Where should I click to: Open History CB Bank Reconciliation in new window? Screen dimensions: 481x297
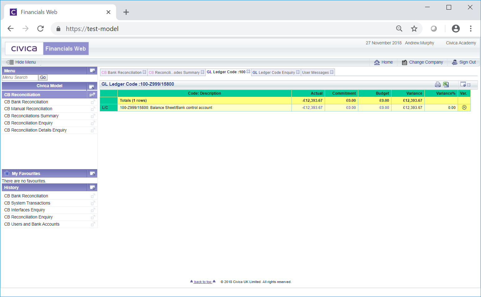coord(93,196)
